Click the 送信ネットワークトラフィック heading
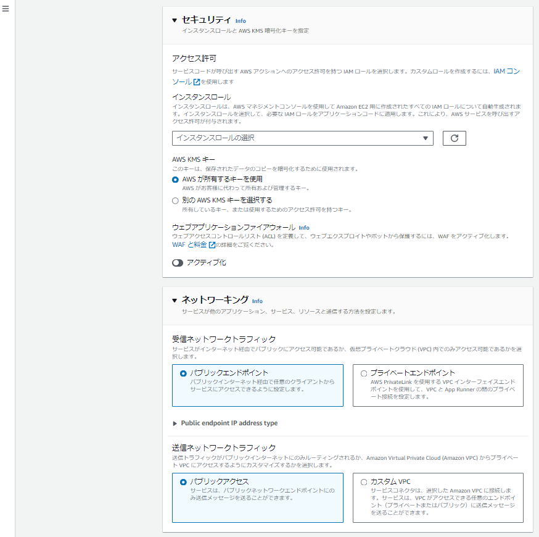Image resolution: width=539 pixels, height=537 pixels. tap(224, 448)
